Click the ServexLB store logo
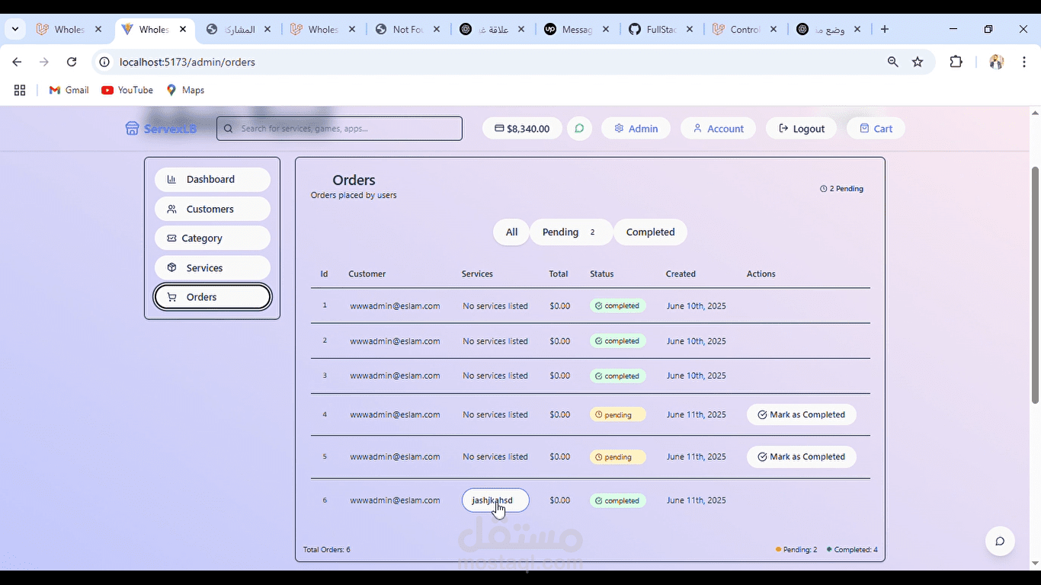The width and height of the screenshot is (1041, 585). pos(161,129)
